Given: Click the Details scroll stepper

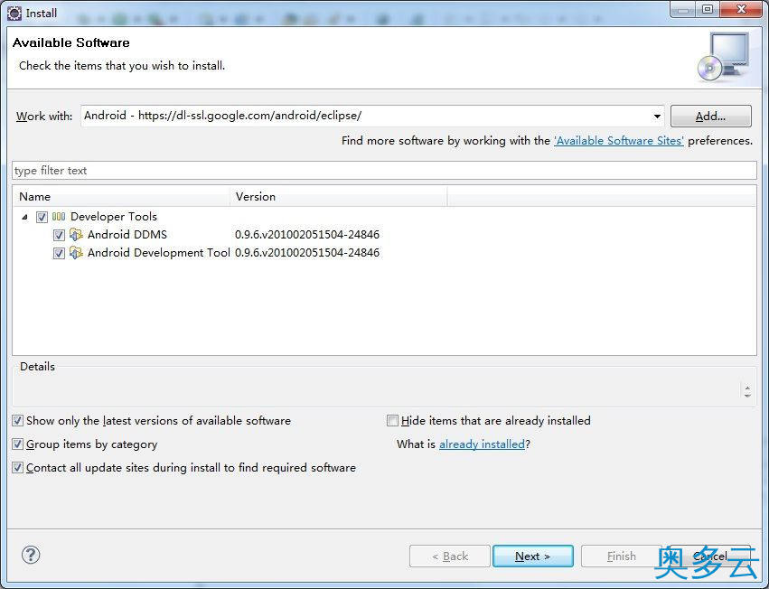Looking at the screenshot, I should coord(747,391).
